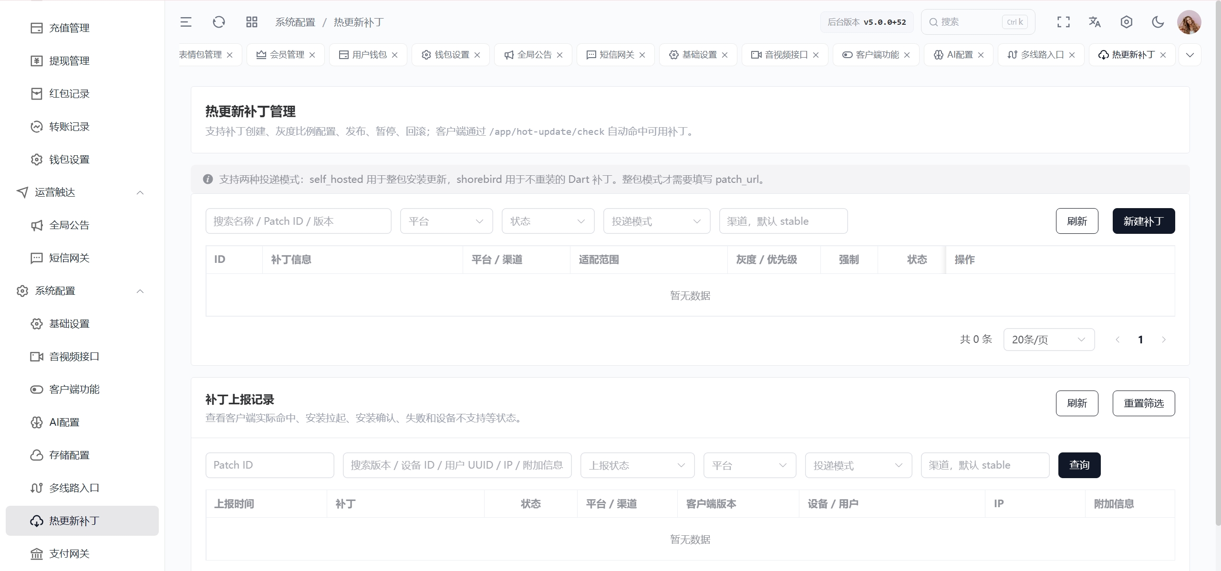
Task: Go to next page arrow
Action: 1164,340
